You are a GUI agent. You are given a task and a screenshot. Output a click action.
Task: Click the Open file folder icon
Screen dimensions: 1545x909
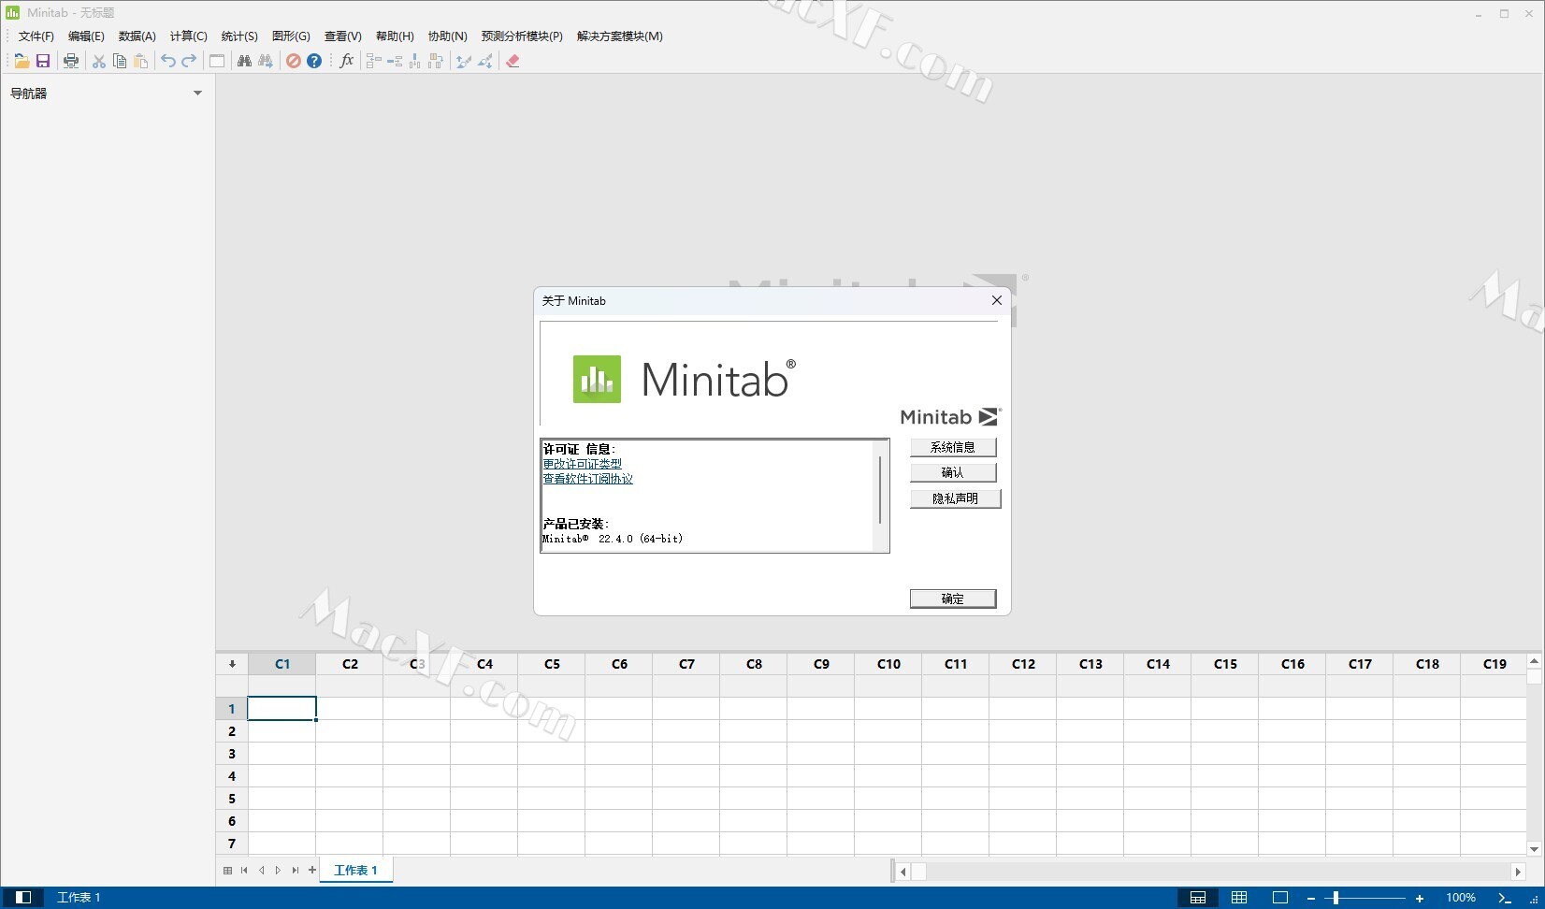coord(22,61)
